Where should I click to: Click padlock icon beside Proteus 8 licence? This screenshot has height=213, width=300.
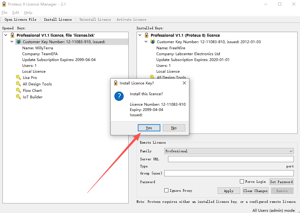pos(146,35)
